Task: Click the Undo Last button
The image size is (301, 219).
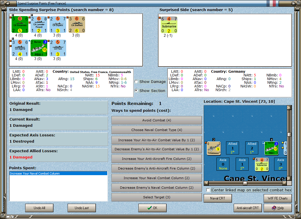Action: 81,208
